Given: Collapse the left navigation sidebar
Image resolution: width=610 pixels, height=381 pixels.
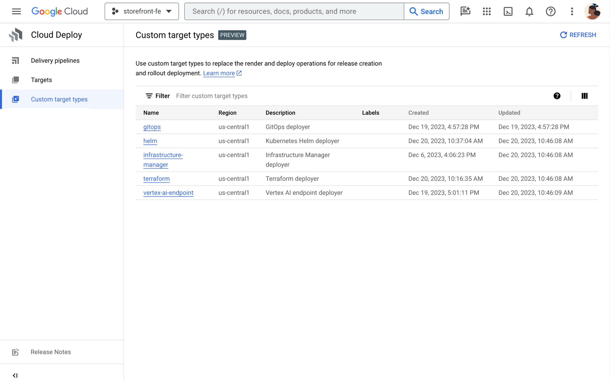Looking at the screenshot, I should pos(15,375).
